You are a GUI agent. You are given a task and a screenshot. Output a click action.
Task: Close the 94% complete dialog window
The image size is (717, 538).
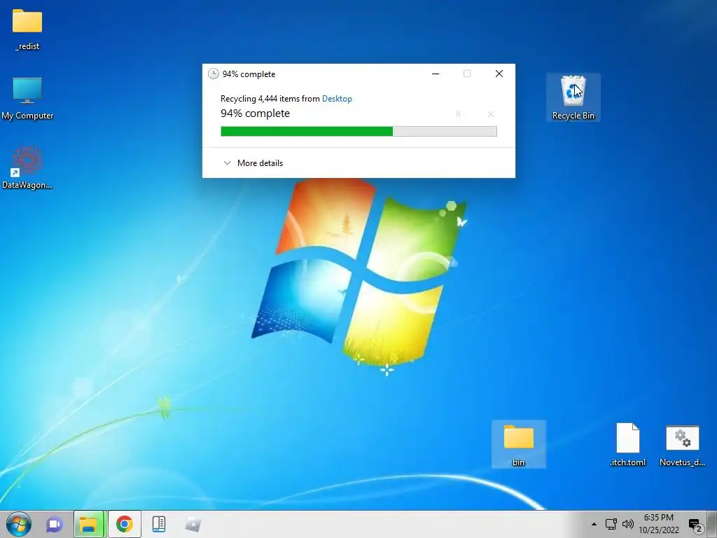pos(499,74)
